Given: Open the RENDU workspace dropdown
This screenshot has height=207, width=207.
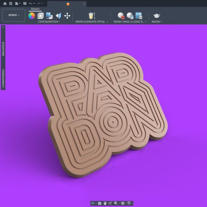Looking at the screenshot, I should pos(14,15).
